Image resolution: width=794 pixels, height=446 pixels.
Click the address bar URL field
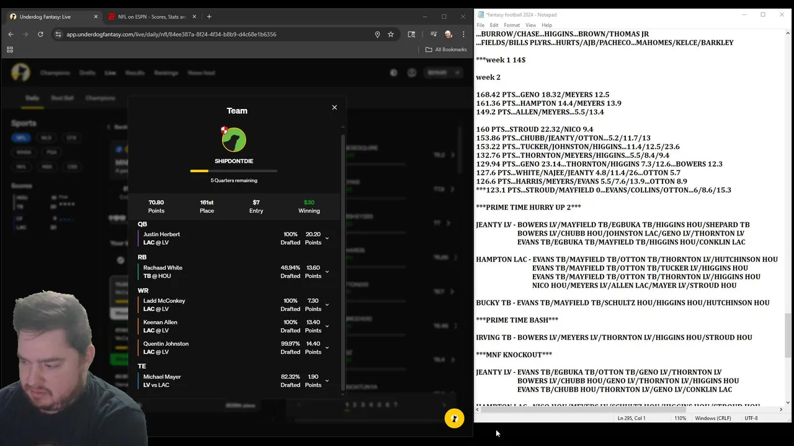pos(217,34)
